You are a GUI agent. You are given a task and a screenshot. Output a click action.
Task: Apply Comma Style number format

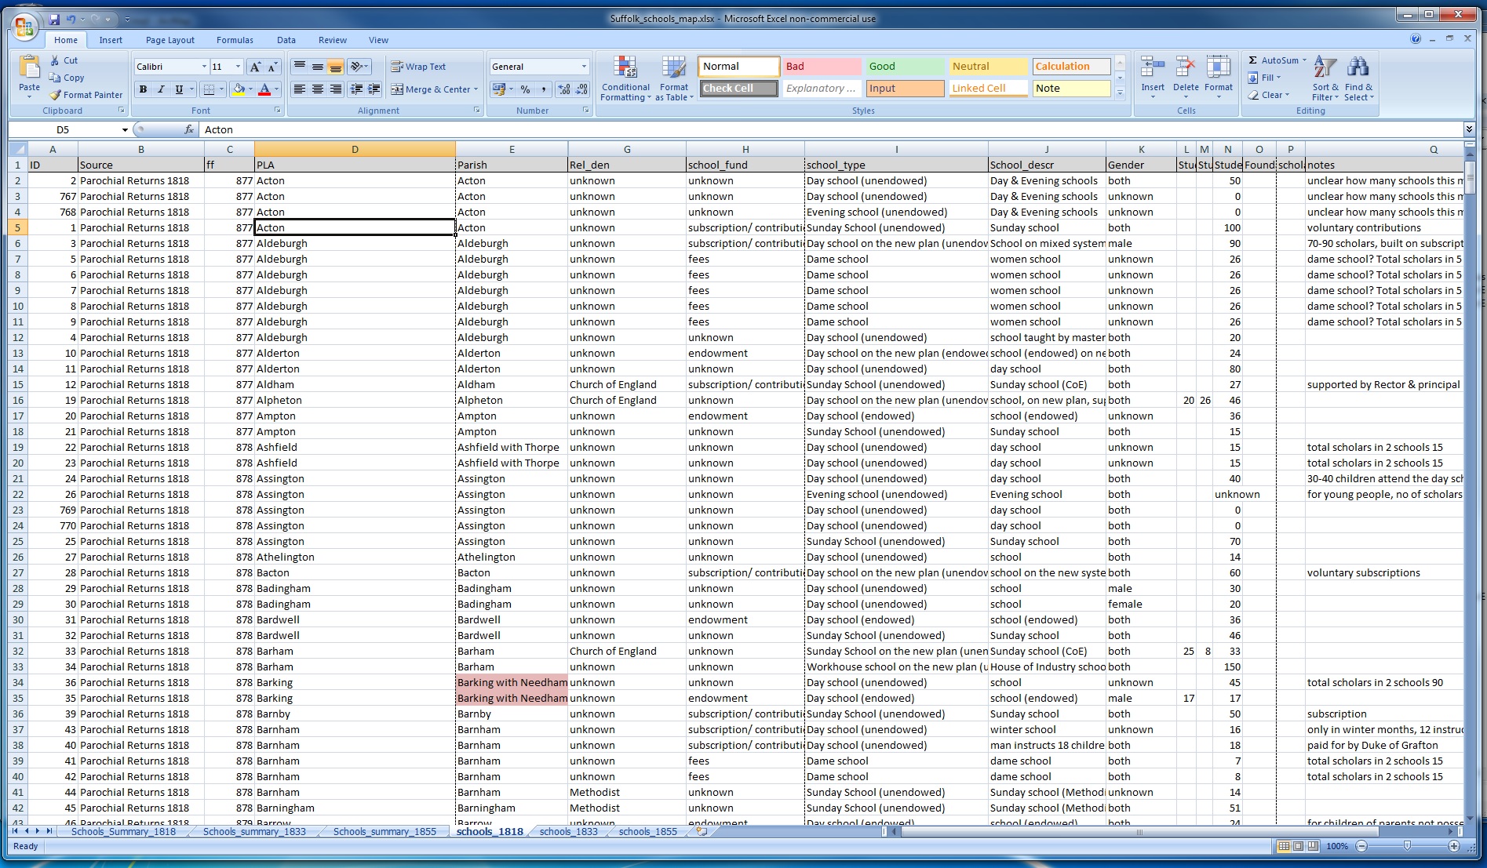[543, 89]
